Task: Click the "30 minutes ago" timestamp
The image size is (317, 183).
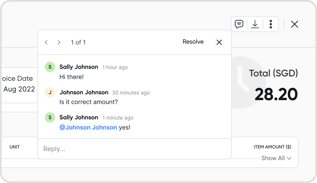Action: (131, 93)
